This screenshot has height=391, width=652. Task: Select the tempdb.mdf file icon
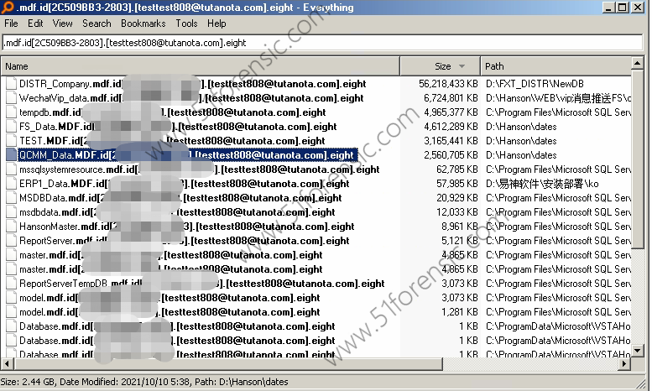[x=11, y=112]
